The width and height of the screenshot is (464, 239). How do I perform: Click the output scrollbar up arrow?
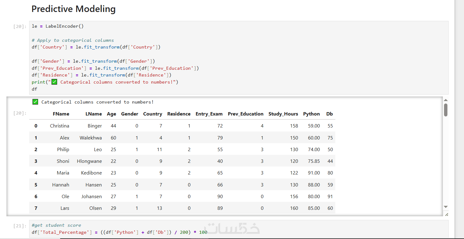click(x=446, y=100)
